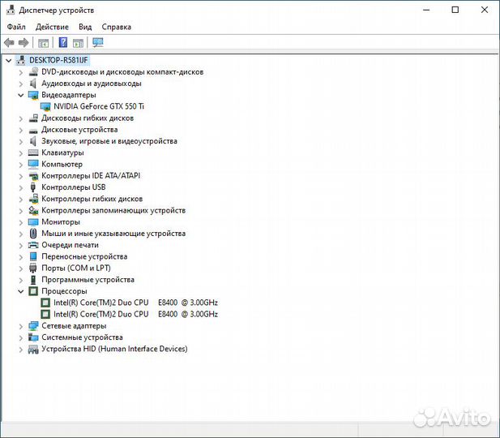The width and height of the screenshot is (500, 438).
Task: Expand the Сетевые адаптеры category
Action: click(21, 326)
